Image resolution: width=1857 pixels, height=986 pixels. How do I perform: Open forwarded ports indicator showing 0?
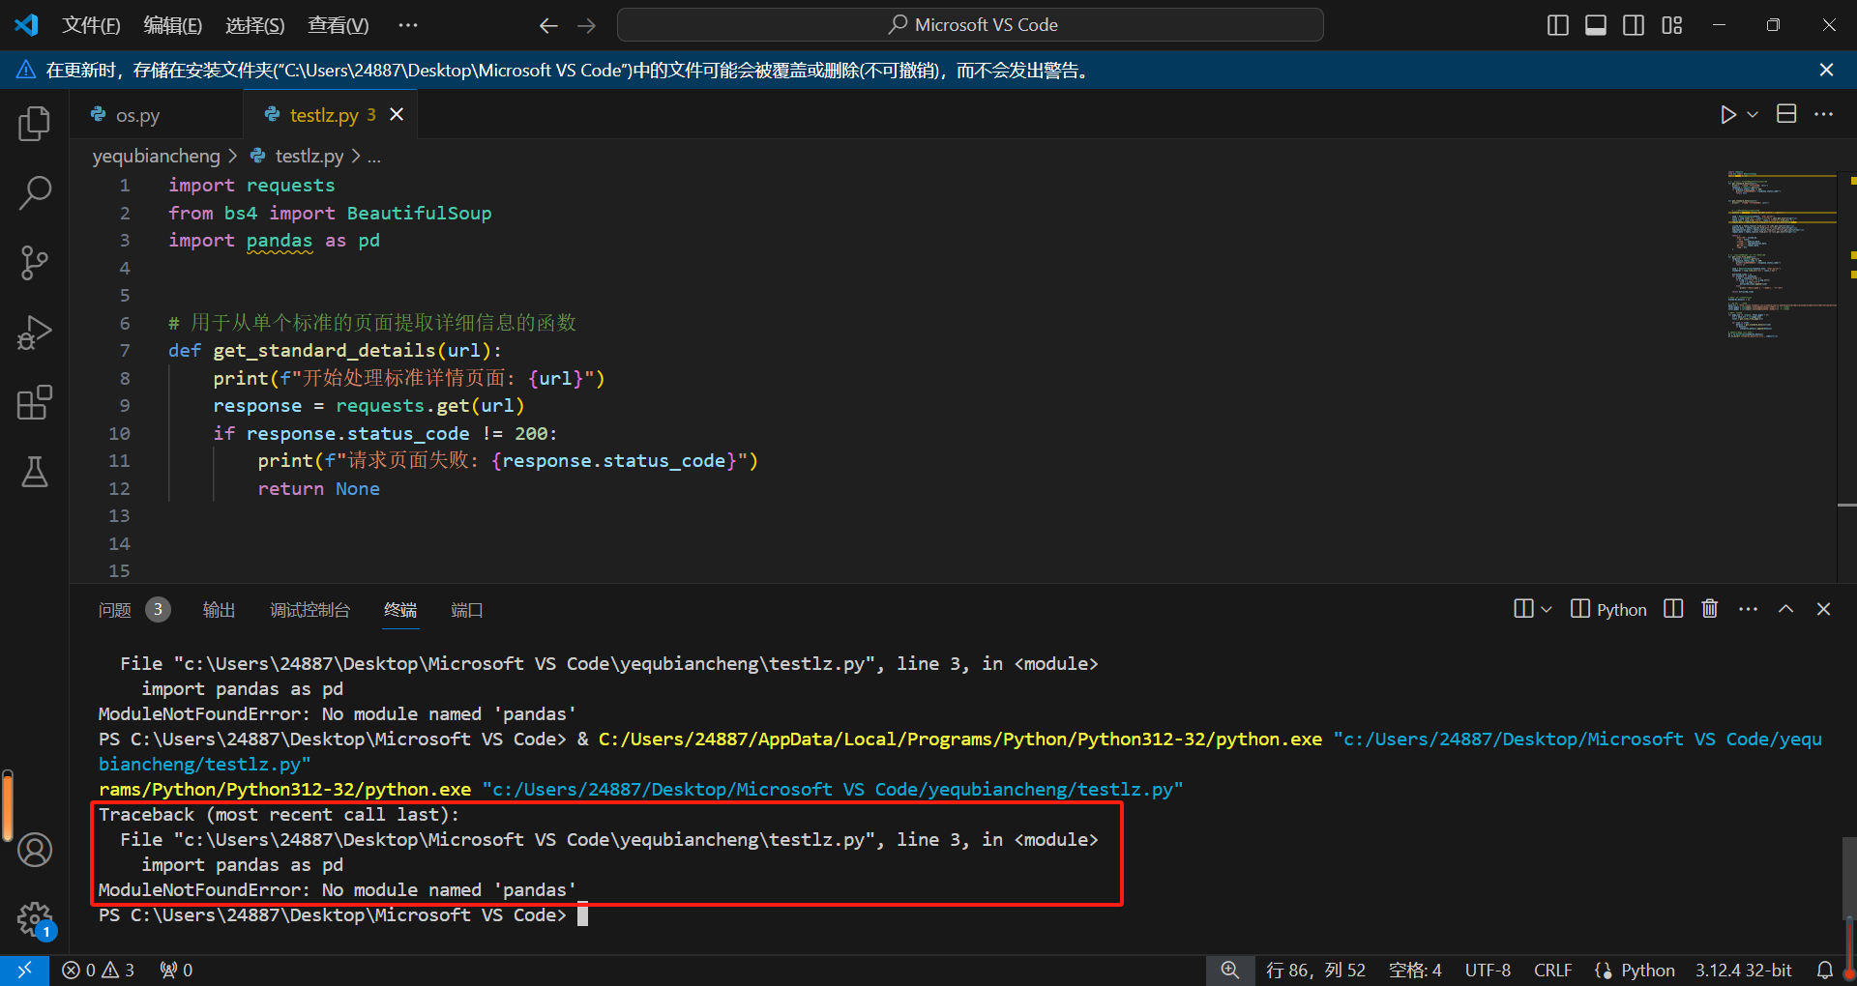click(176, 970)
